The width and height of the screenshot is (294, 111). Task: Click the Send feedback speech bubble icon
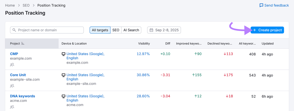click(261, 5)
